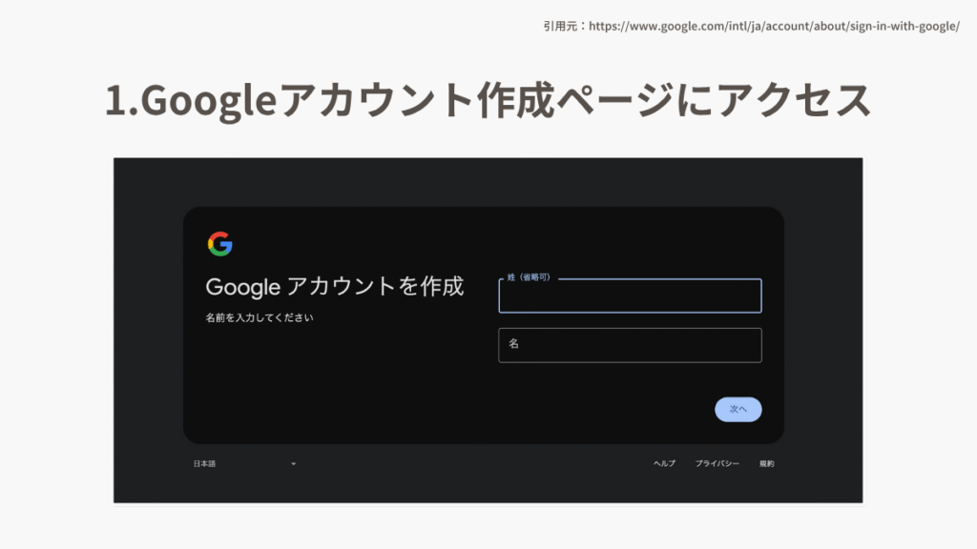The height and width of the screenshot is (549, 977).
Task: Click the '名前を入力してください' text
Action: pyautogui.click(x=260, y=317)
